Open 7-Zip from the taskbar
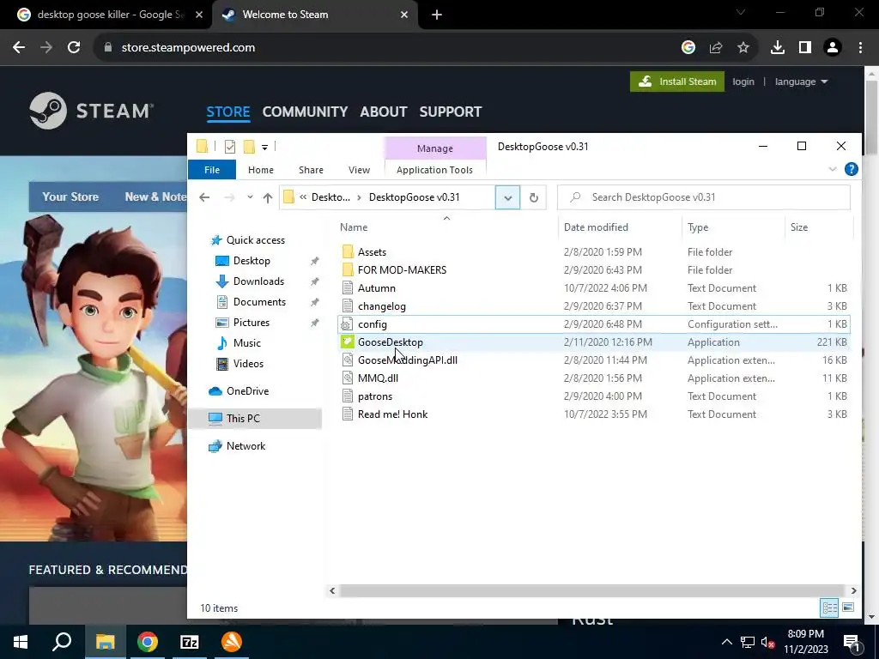 [x=190, y=642]
